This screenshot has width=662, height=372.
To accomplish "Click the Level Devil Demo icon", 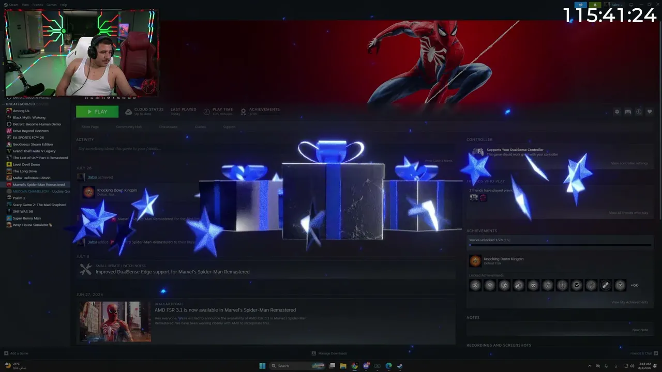I will 9,164.
